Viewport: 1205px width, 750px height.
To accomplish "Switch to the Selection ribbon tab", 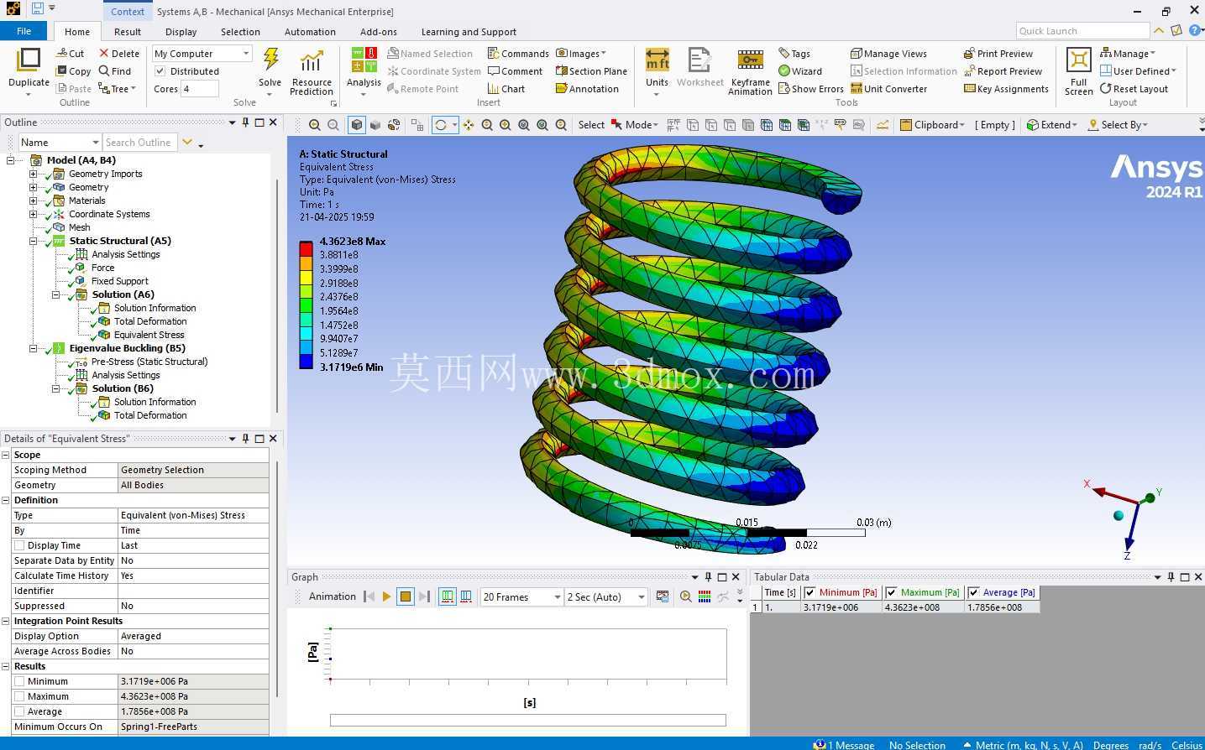I will pos(240,32).
